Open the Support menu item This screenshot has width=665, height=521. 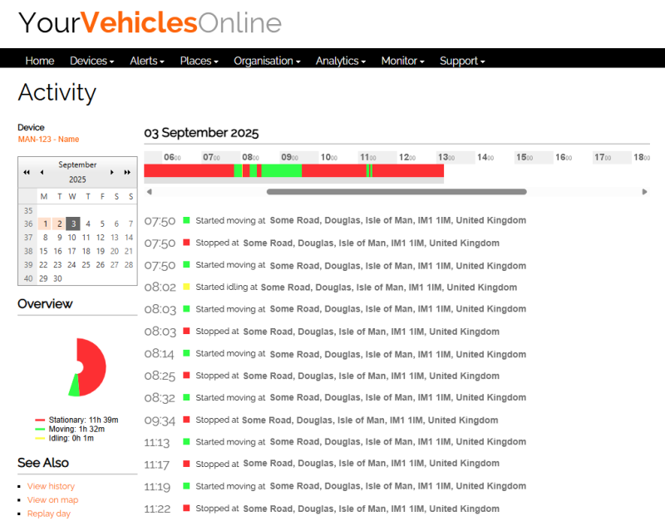tap(462, 61)
